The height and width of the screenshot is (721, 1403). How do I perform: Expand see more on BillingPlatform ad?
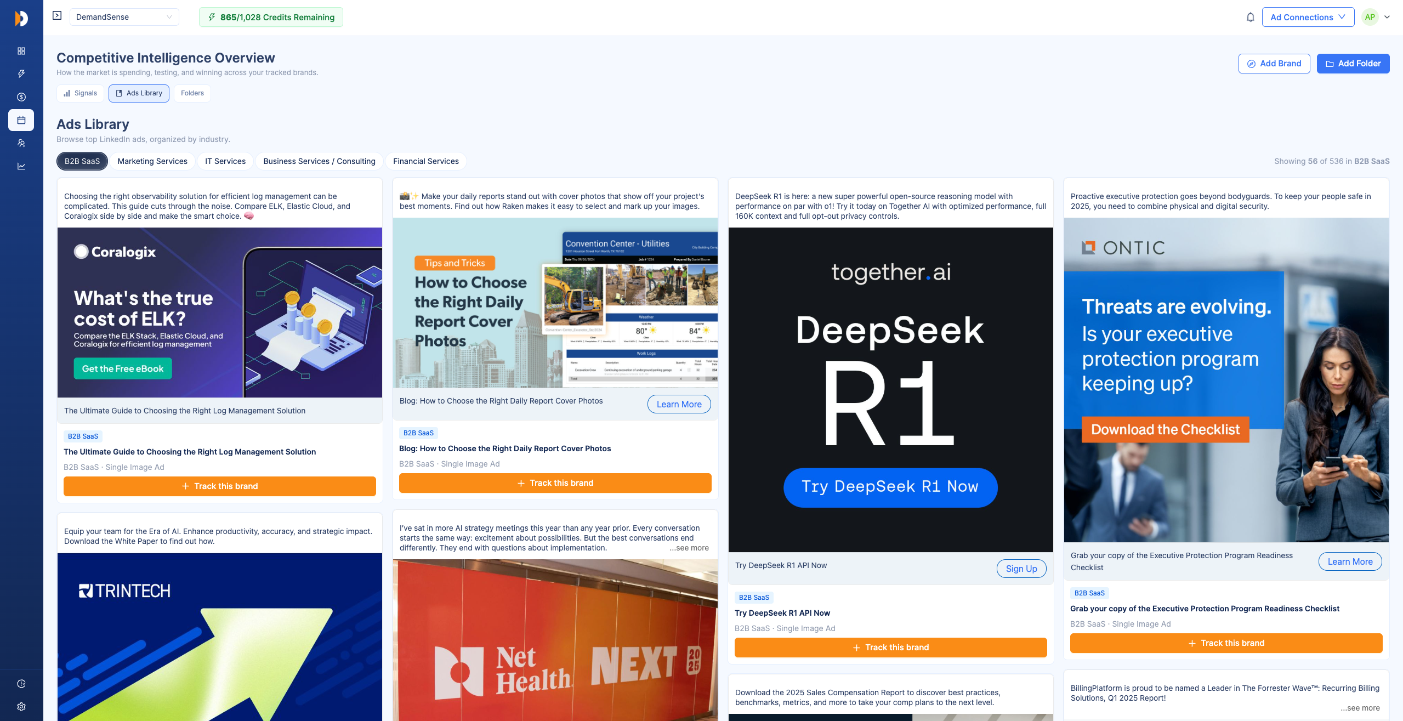pyautogui.click(x=1360, y=708)
